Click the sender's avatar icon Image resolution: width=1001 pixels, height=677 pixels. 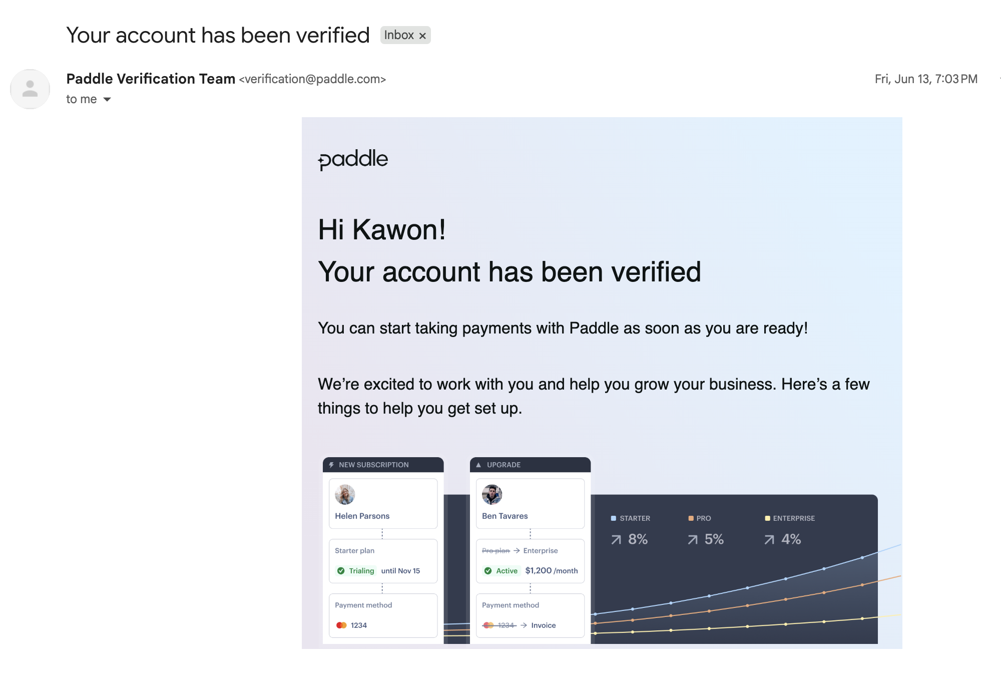[x=30, y=89]
